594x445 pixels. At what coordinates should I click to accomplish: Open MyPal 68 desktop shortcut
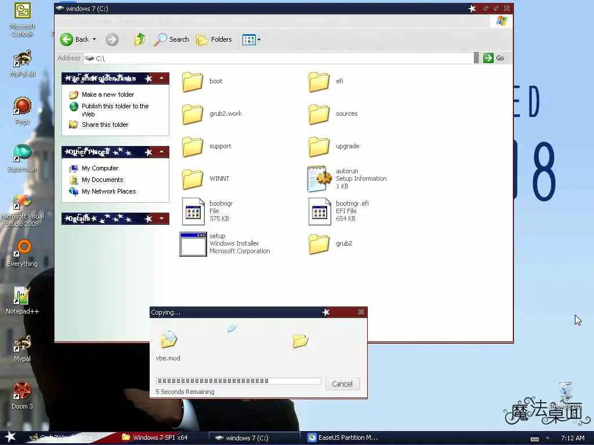point(23,64)
